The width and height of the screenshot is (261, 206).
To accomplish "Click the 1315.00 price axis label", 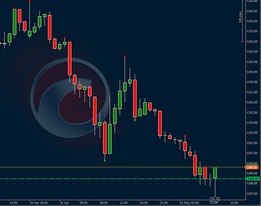I will pyautogui.click(x=252, y=113).
